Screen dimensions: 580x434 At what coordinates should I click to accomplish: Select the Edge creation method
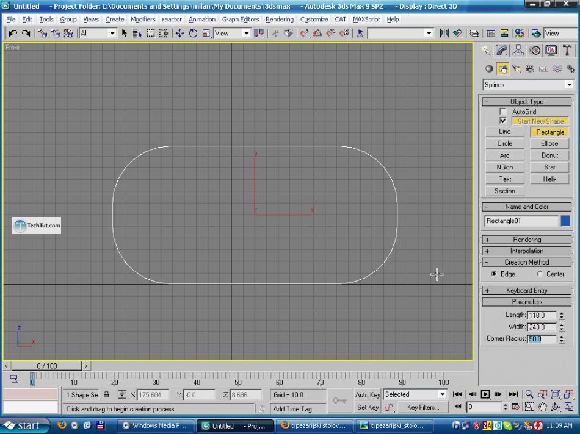point(493,274)
